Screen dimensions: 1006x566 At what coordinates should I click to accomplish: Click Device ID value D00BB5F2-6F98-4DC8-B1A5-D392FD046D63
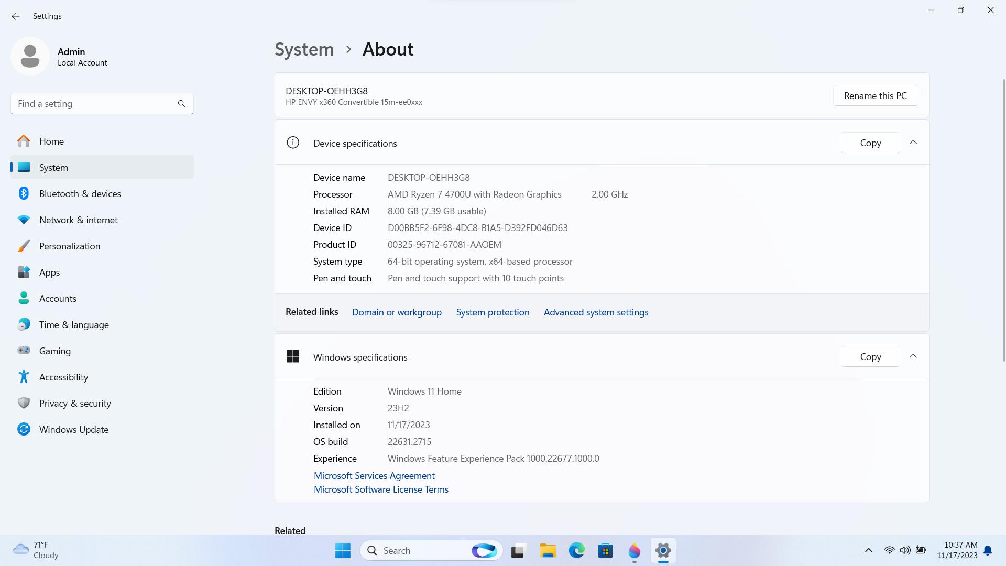pos(477,228)
